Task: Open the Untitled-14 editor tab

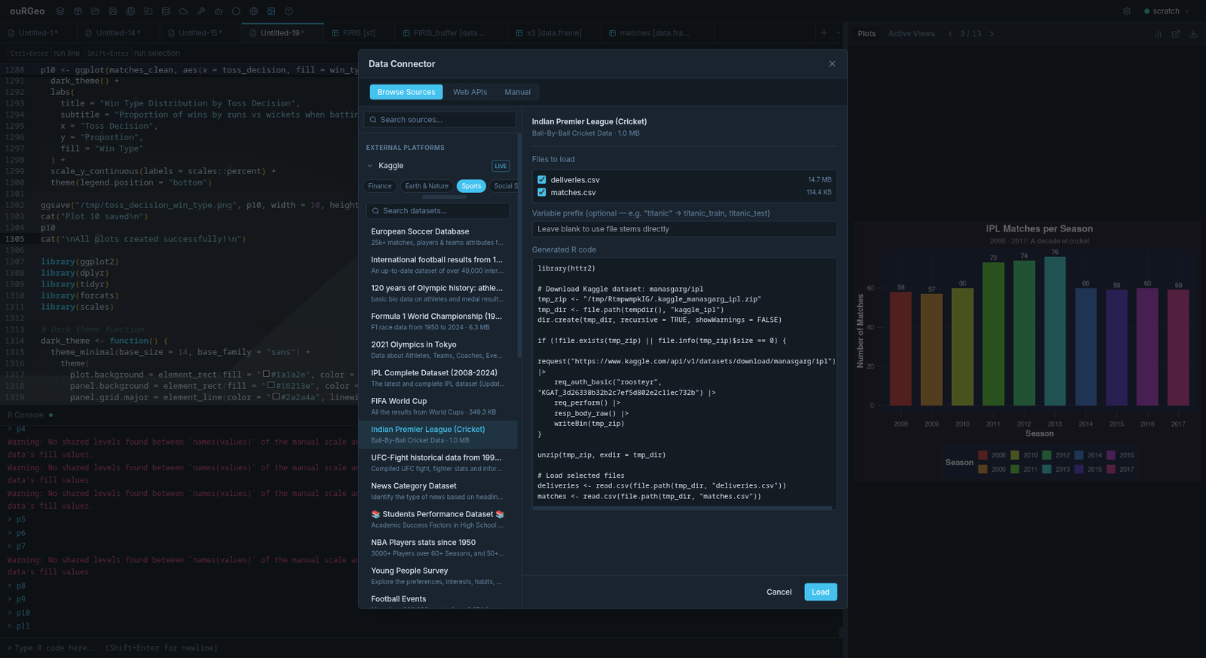Action: (118, 33)
